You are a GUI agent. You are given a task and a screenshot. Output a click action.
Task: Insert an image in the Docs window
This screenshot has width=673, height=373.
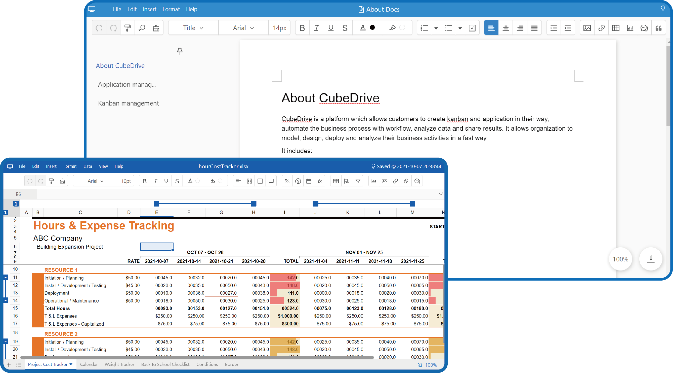(x=587, y=28)
